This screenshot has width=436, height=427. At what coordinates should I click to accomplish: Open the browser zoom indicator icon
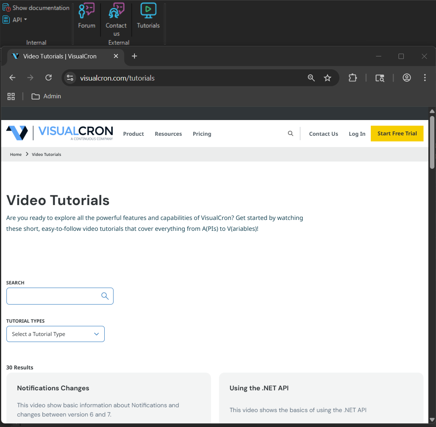point(311,78)
